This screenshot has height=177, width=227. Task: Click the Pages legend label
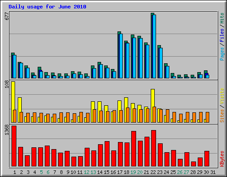(x=222, y=54)
